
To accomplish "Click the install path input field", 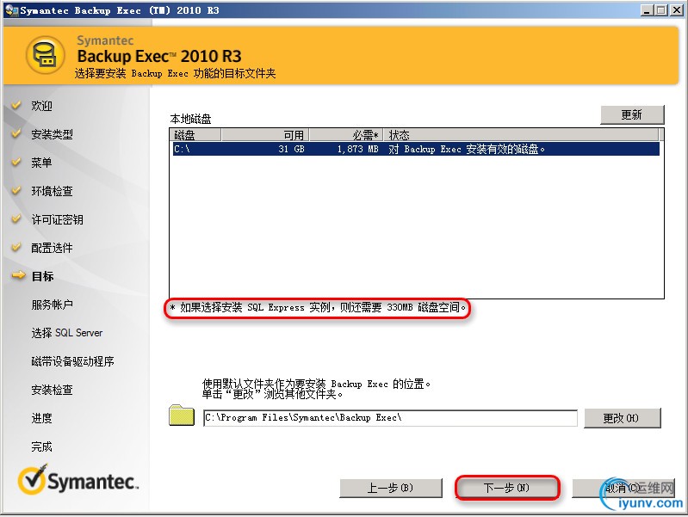I will (x=390, y=418).
